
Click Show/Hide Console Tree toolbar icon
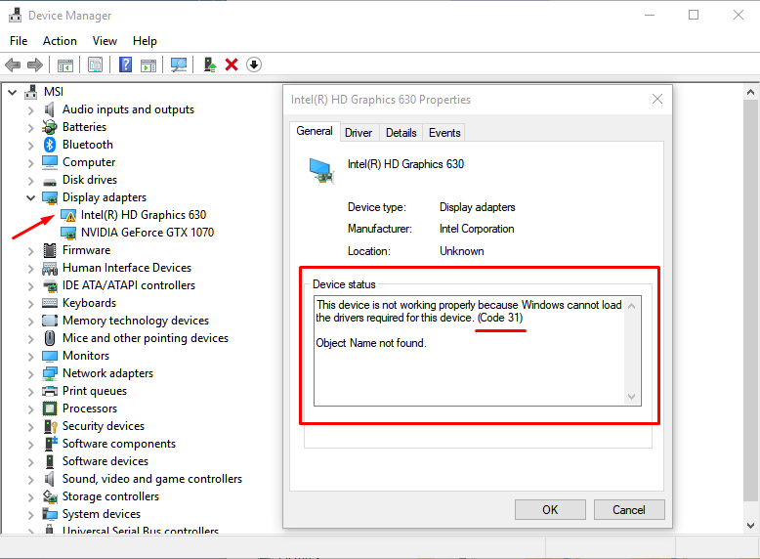[x=64, y=64]
